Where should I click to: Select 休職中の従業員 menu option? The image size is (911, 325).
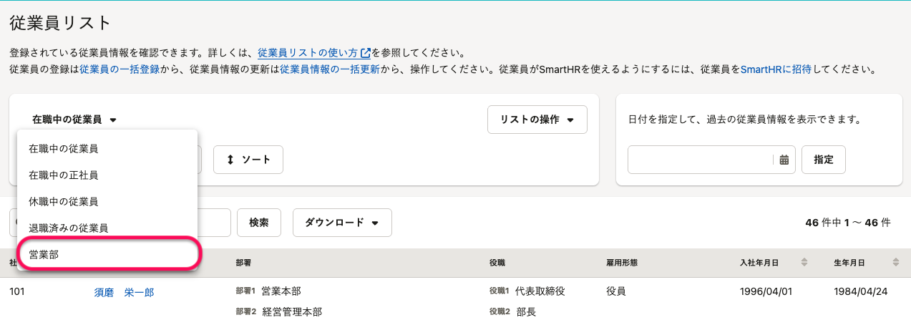[107, 202]
